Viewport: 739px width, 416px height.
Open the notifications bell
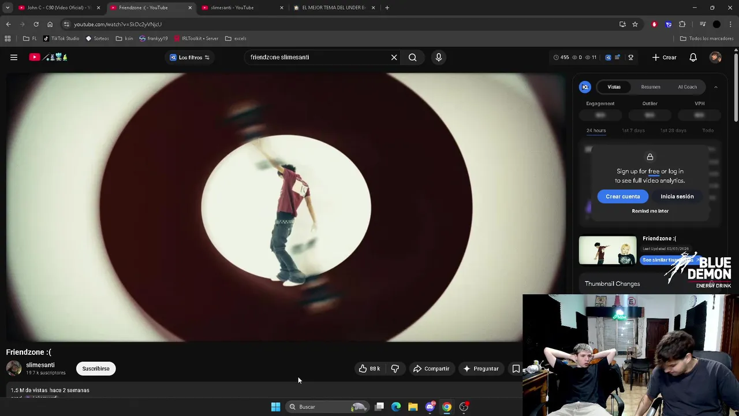[x=693, y=57]
